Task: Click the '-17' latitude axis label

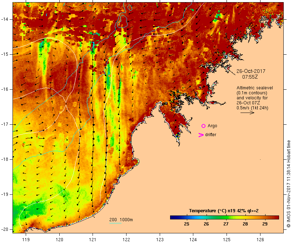Action: point(4,124)
